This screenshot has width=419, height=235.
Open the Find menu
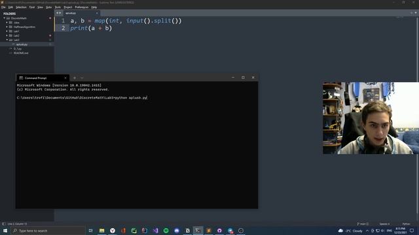click(x=32, y=7)
